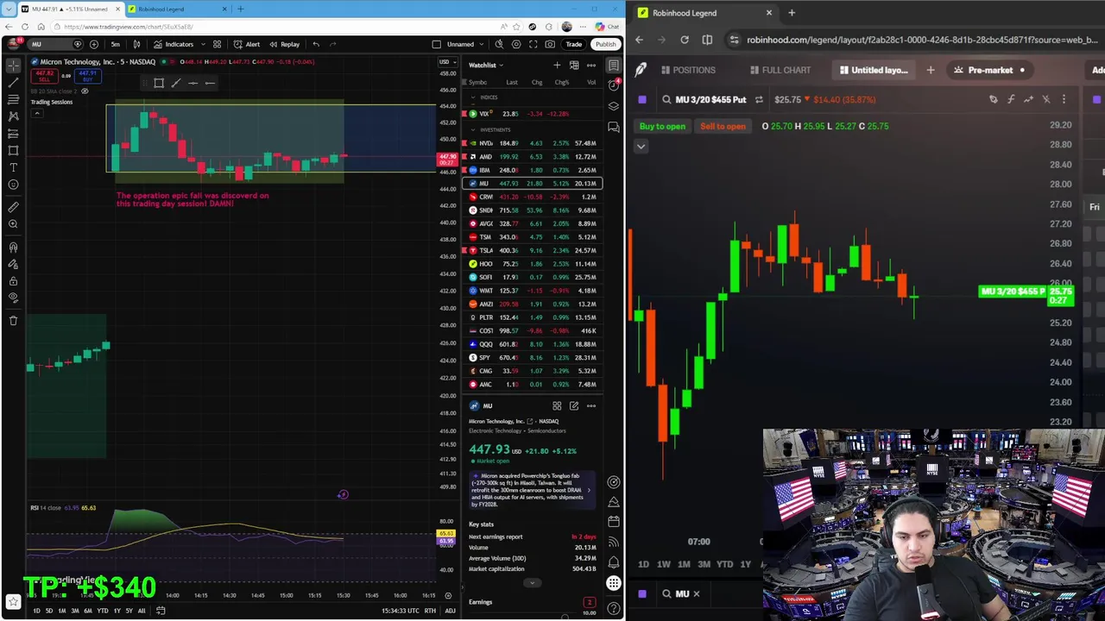Click the Trade button
Screen dimensions: 1105x621
[574, 44]
